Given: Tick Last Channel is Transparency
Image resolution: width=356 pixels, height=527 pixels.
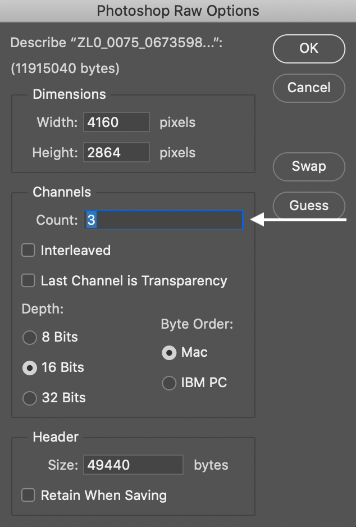Looking at the screenshot, I should tap(28, 281).
